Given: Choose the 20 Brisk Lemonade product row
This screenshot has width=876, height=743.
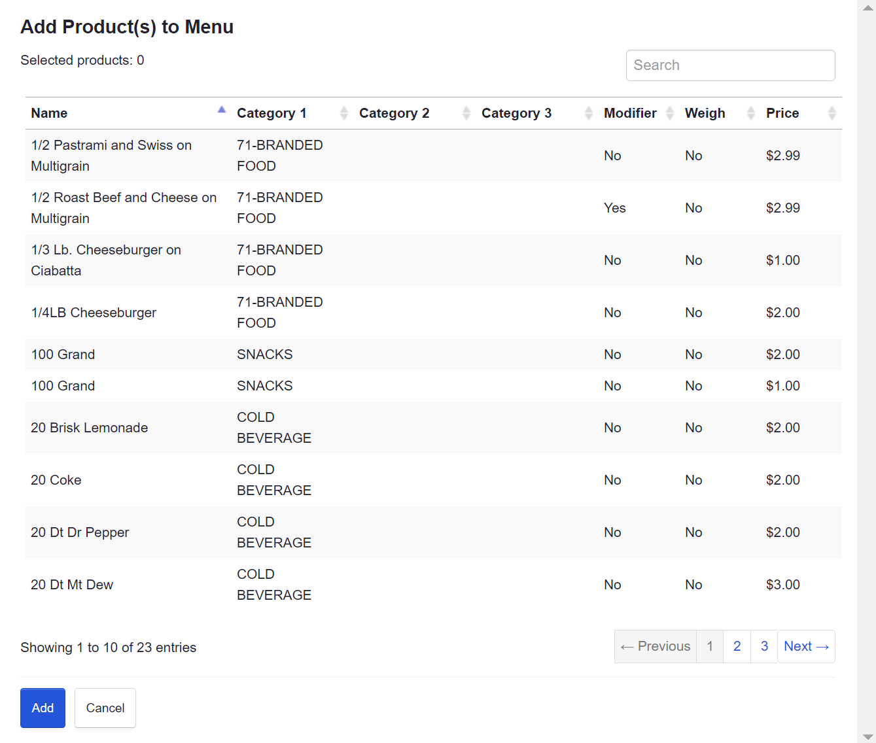Looking at the screenshot, I should tap(90, 428).
